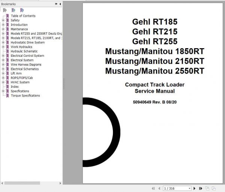Click the previous view icon in the status bar
Screen dimensions: 225x192
tap(207, 188)
